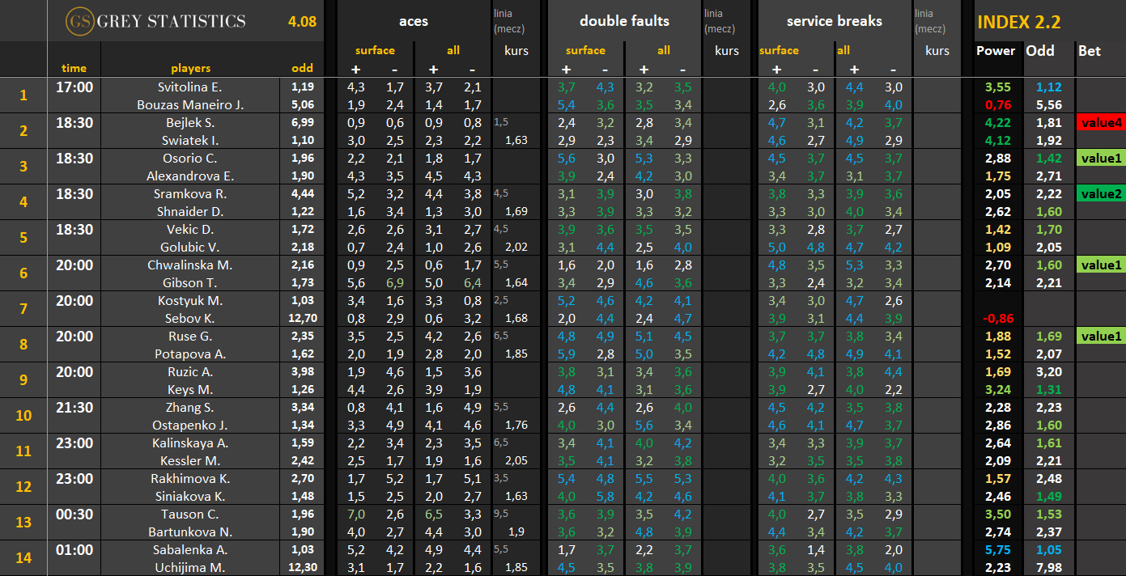The width and height of the screenshot is (1126, 576).
Task: Click player name Vekic D.
Action: click(190, 229)
